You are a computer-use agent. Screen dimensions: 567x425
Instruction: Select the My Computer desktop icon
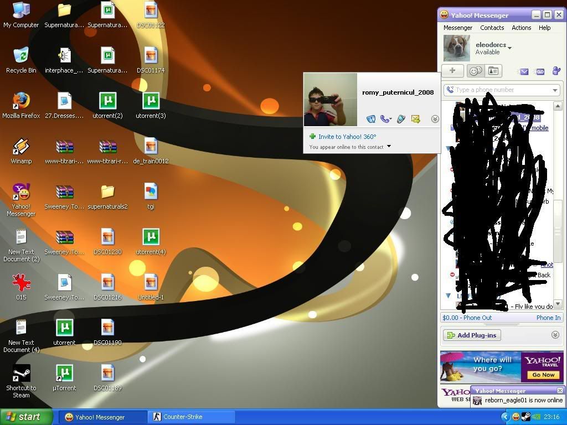(x=21, y=15)
